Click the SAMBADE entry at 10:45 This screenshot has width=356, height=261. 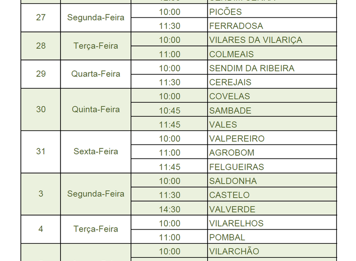(272, 110)
